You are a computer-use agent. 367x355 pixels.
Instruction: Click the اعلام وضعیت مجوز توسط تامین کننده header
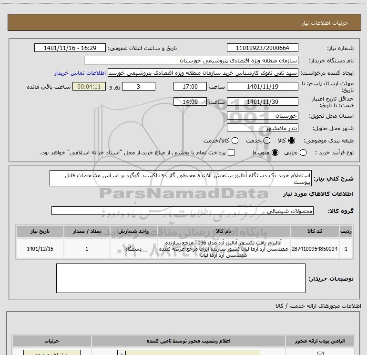click(188, 341)
